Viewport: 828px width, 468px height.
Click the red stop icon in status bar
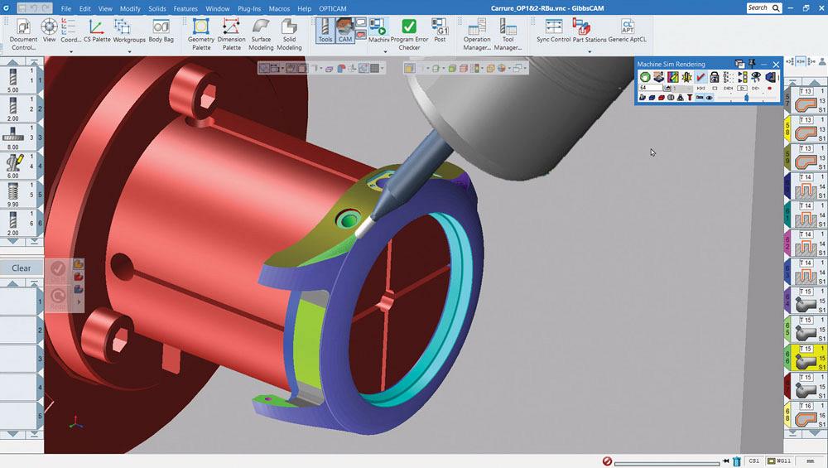pyautogui.click(x=607, y=461)
